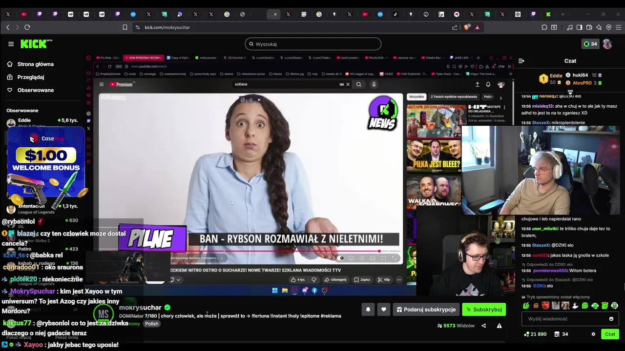625x351 pixels.
Task: Bookmark this page icon
Action: tap(125, 27)
